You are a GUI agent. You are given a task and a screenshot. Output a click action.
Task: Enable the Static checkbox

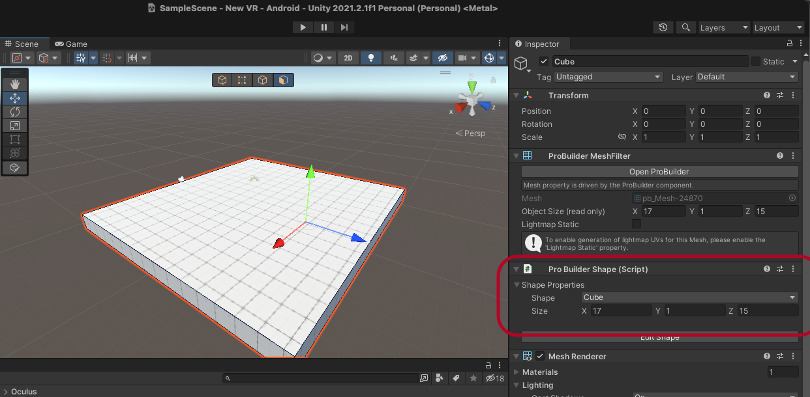756,61
